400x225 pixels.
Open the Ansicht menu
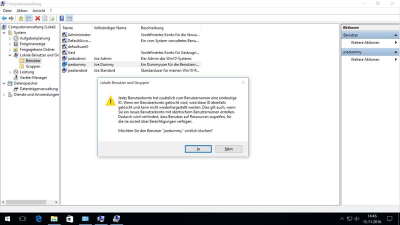[38, 10]
